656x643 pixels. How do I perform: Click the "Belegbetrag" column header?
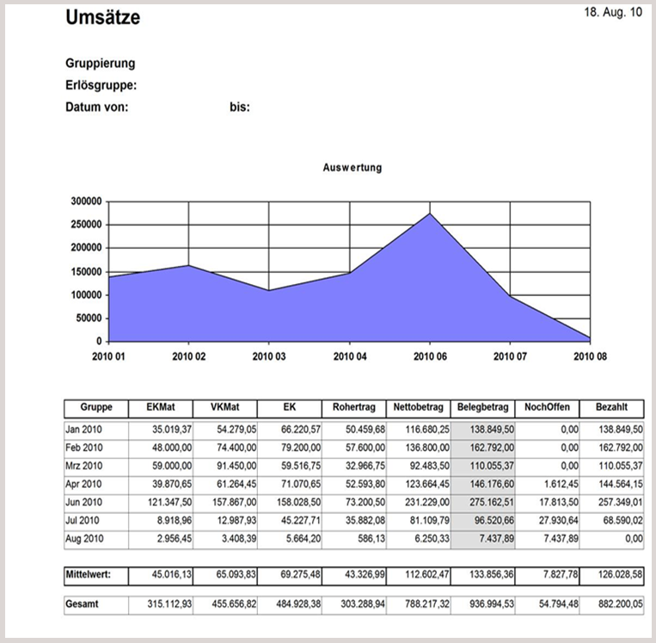tap(483, 408)
